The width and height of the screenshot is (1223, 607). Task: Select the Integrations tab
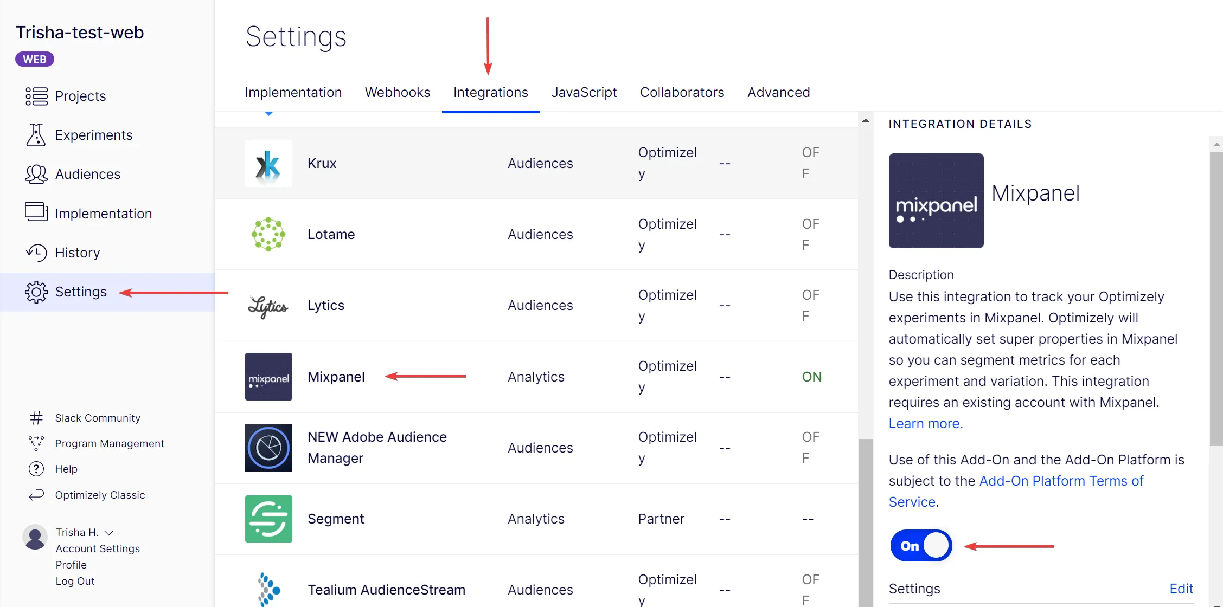491,93
